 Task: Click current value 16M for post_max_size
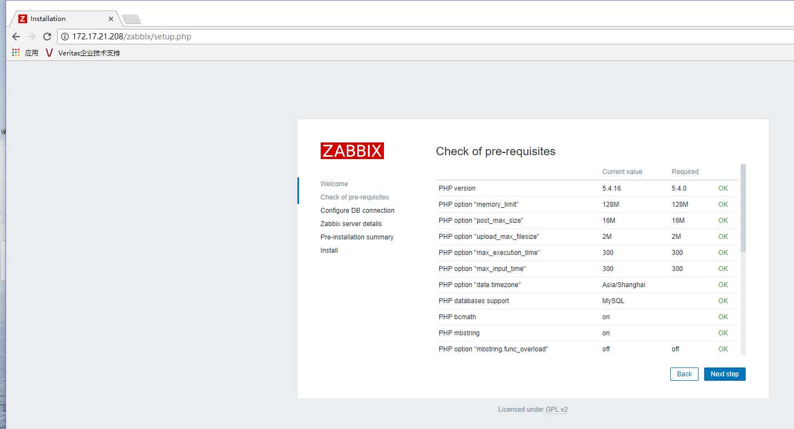coord(609,221)
